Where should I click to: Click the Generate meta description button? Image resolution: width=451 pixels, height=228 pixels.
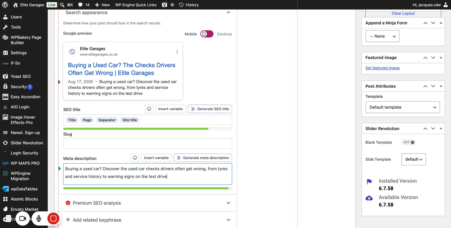(203, 158)
